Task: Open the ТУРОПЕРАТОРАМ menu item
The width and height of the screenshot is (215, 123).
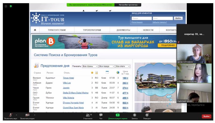Action: [x=92, y=30]
